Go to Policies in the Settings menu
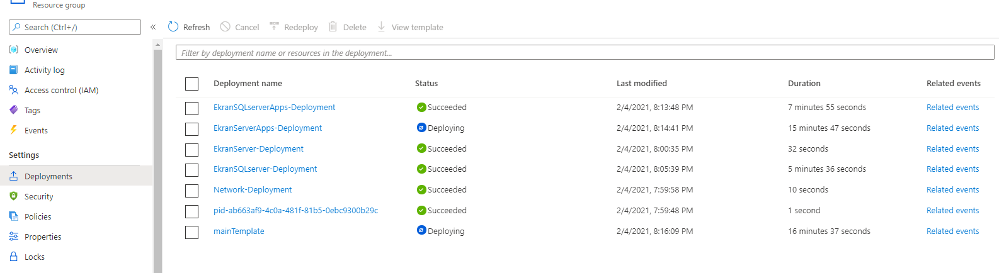The image size is (999, 273). pyautogui.click(x=38, y=216)
